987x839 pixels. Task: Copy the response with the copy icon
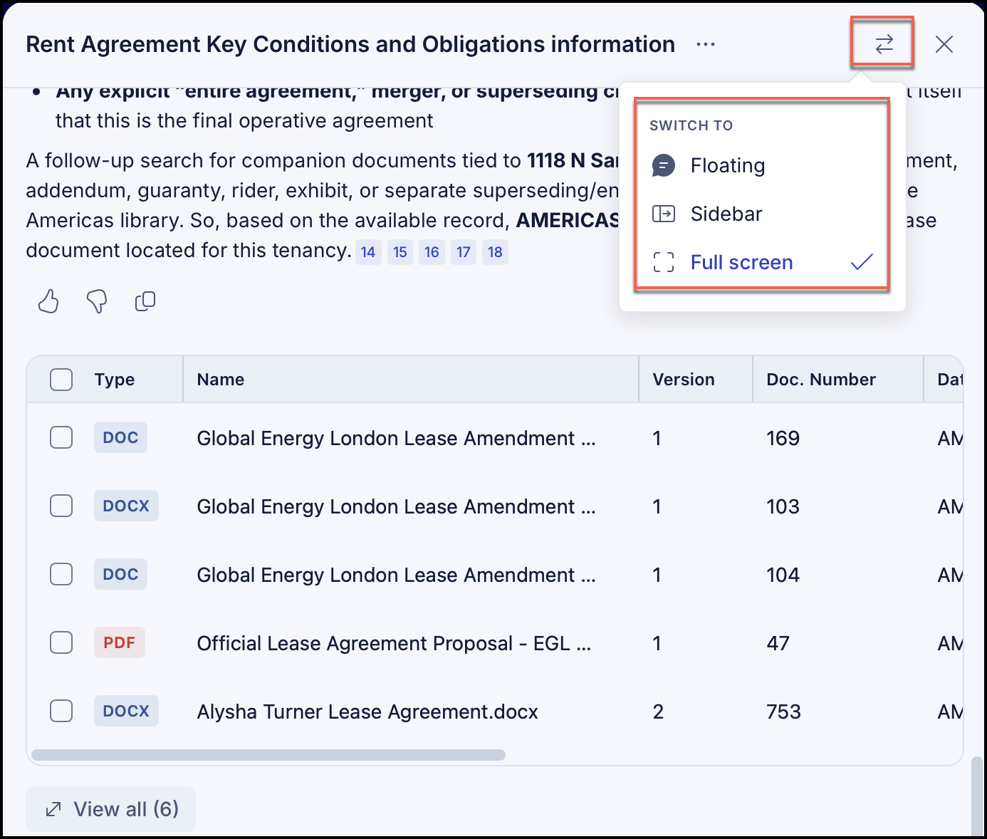point(145,301)
